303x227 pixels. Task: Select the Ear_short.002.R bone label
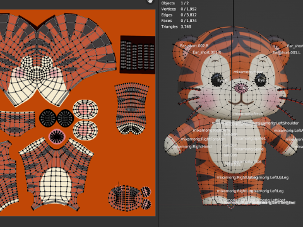coord(194,46)
